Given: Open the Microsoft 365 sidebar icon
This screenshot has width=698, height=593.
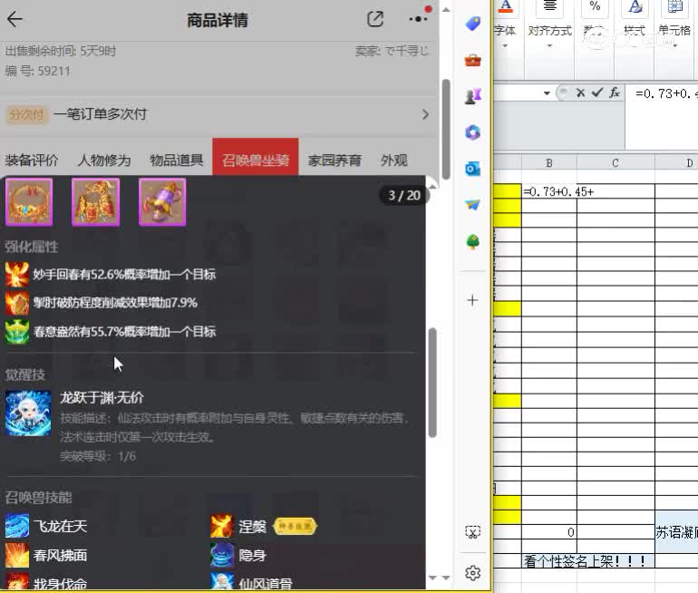Looking at the screenshot, I should pyautogui.click(x=473, y=132).
